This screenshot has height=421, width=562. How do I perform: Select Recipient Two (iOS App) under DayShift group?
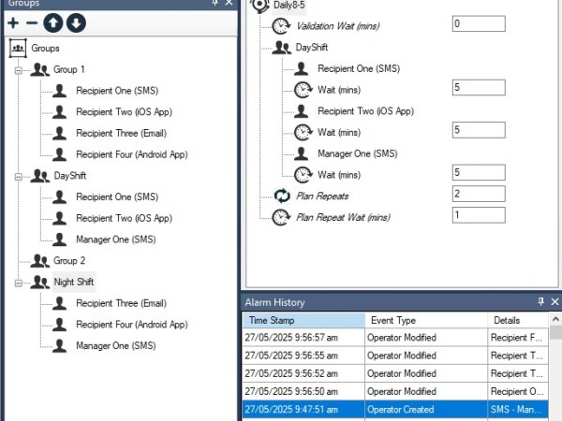click(x=124, y=218)
